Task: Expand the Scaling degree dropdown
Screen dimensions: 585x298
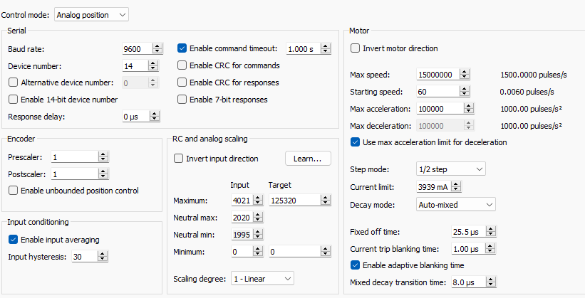Action: (x=262, y=278)
